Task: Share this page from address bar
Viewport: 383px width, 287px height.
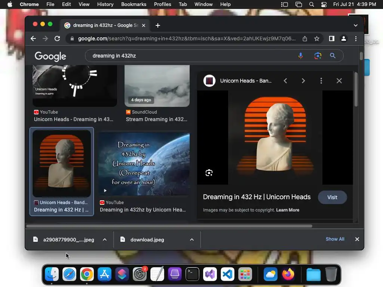Action: coord(305,38)
